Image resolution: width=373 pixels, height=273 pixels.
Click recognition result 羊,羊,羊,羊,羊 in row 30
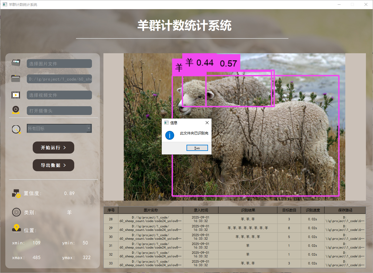248,237
